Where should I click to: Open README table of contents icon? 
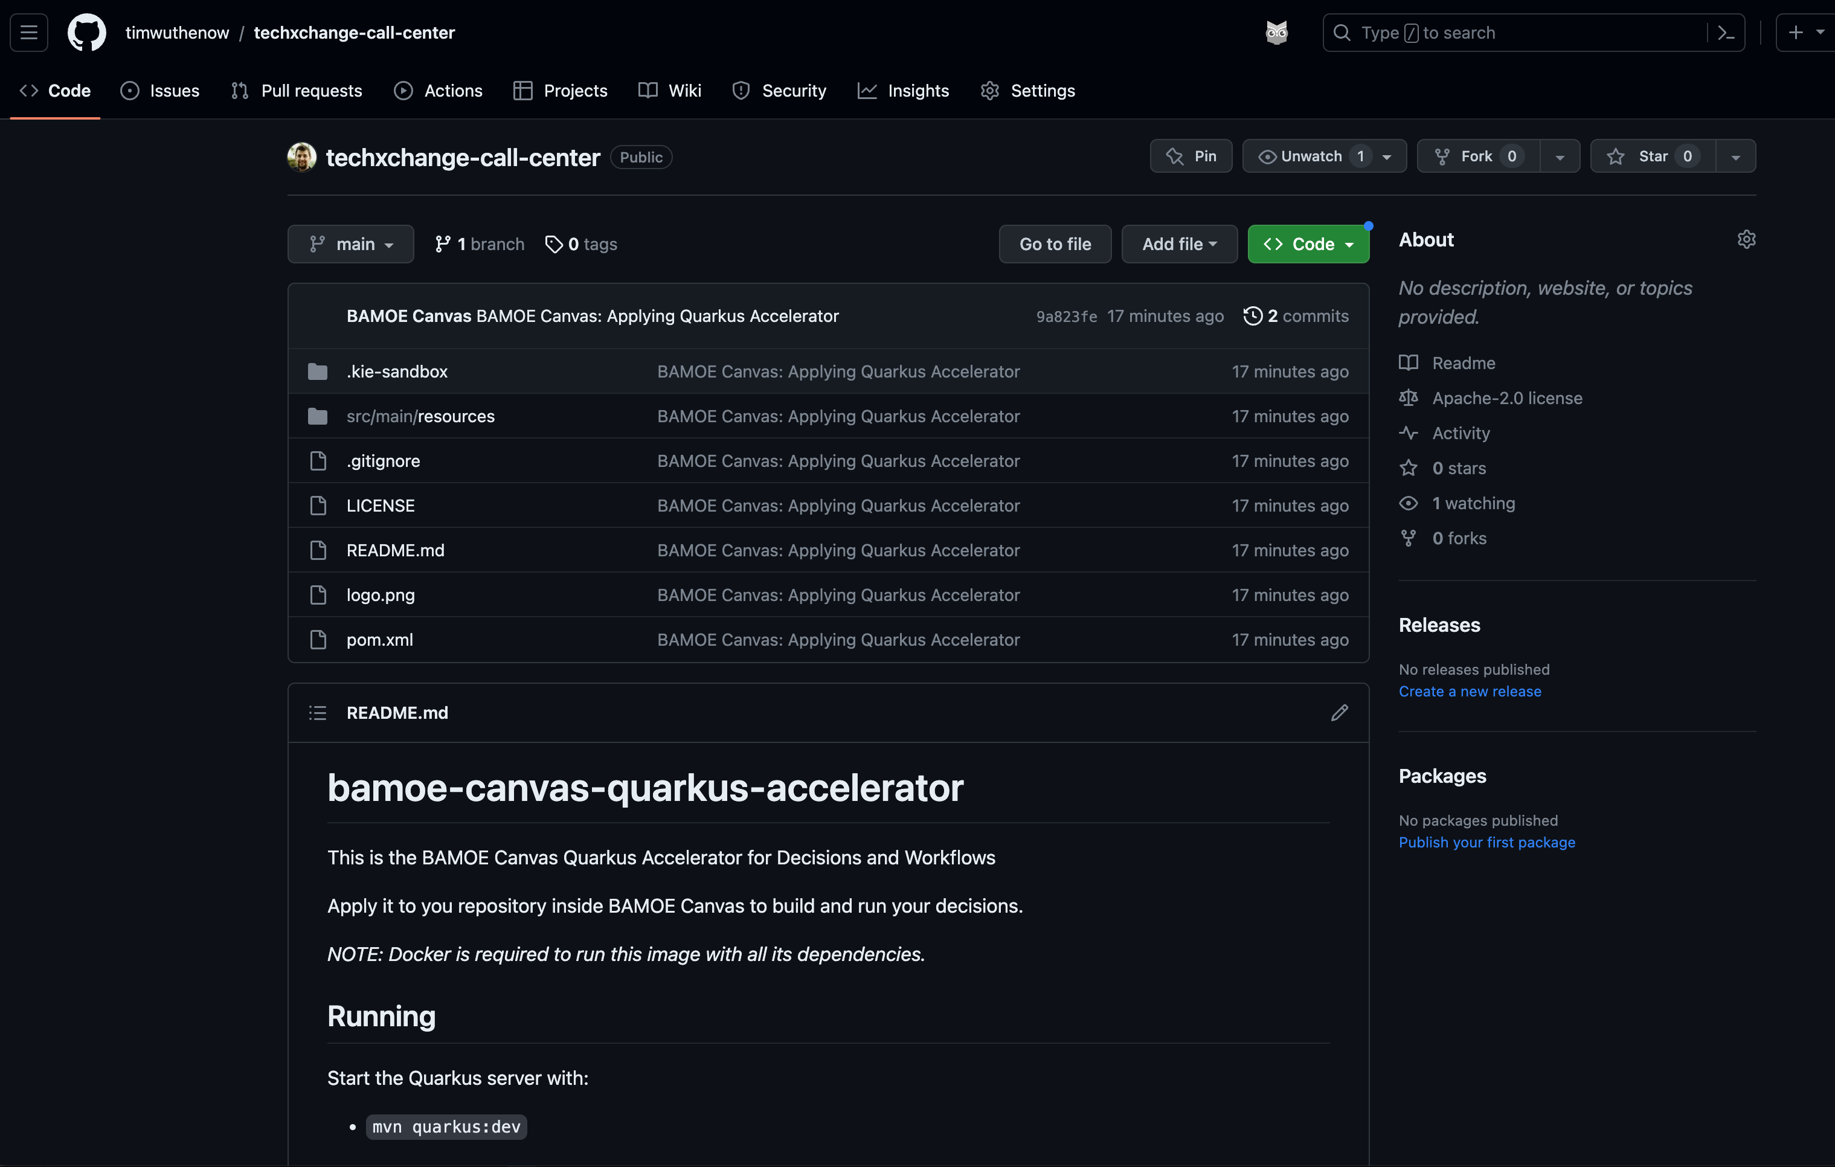coord(318,713)
